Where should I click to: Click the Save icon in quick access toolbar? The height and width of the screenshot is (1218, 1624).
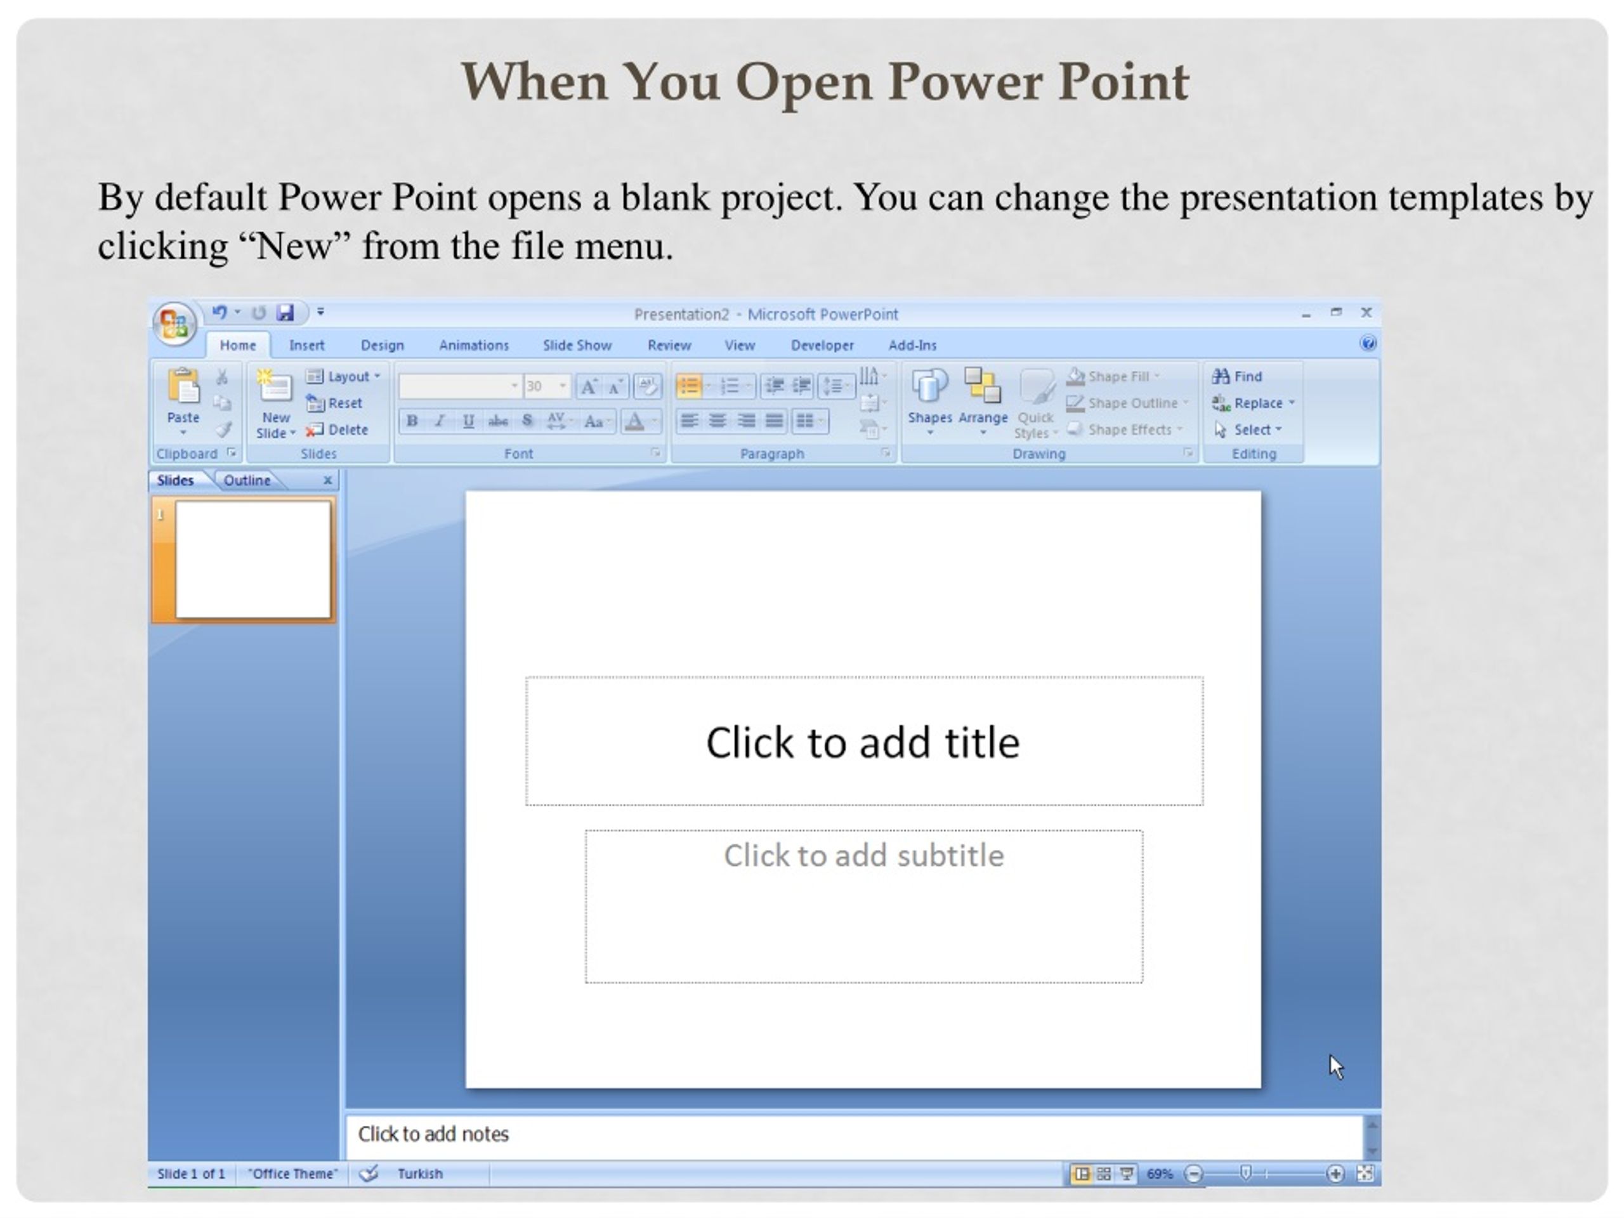pos(285,313)
